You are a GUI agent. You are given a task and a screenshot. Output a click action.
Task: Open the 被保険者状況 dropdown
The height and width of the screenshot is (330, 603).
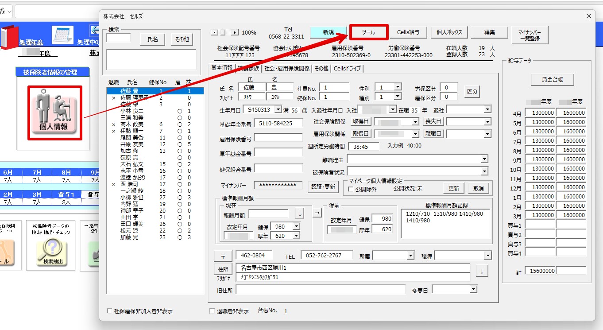click(x=484, y=171)
